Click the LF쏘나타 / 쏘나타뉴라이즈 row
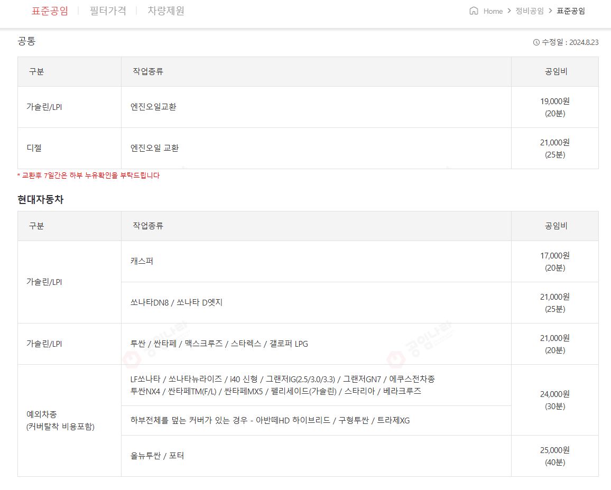The height and width of the screenshot is (490, 611). [316, 385]
